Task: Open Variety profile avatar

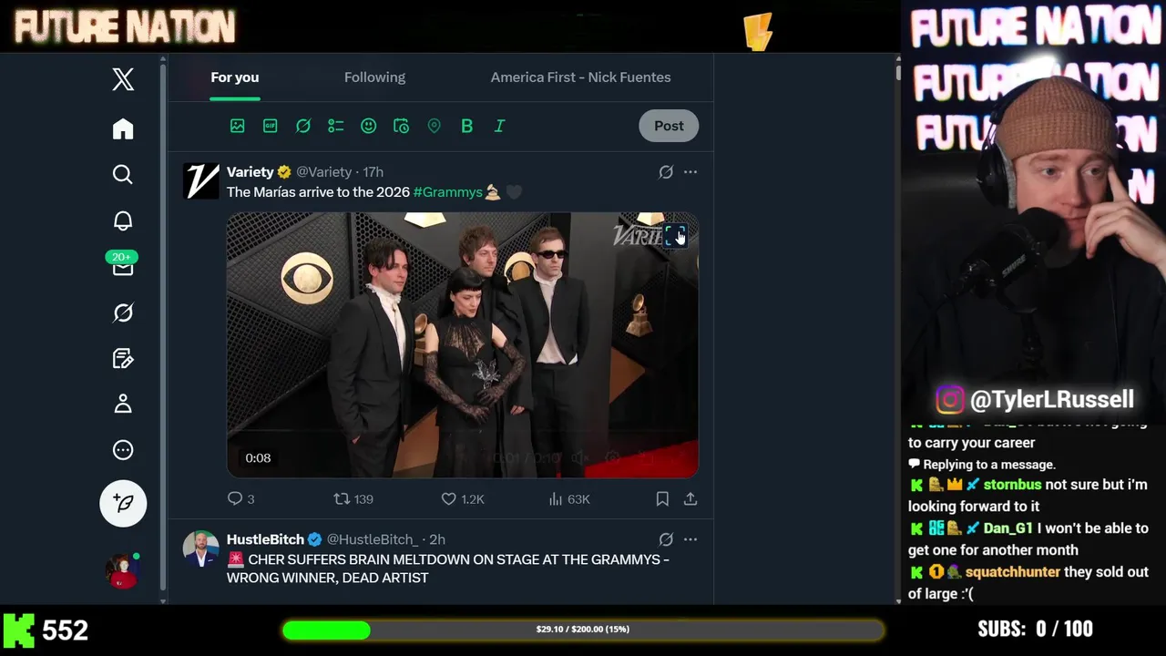Action: (201, 180)
